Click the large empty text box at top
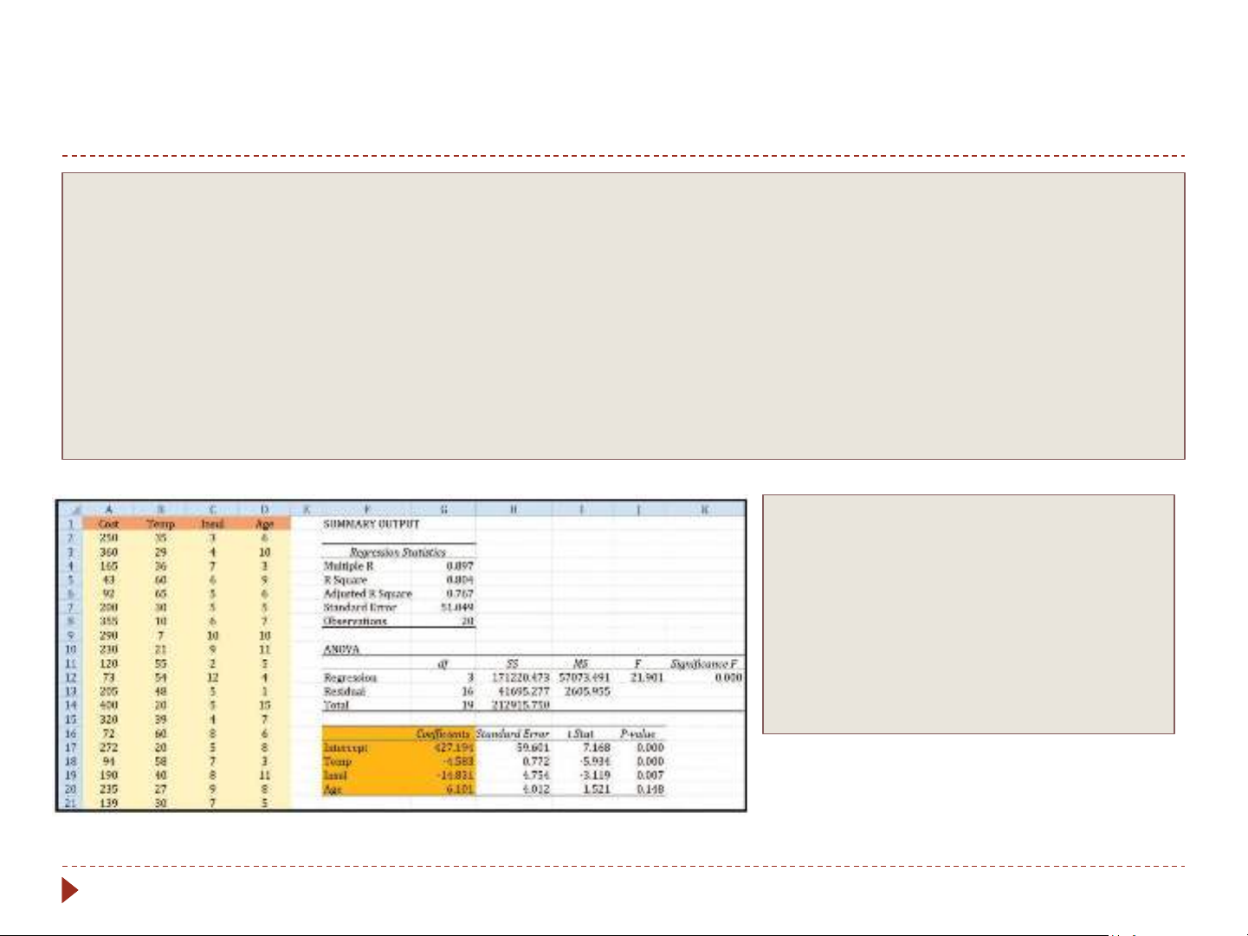 [x=623, y=315]
